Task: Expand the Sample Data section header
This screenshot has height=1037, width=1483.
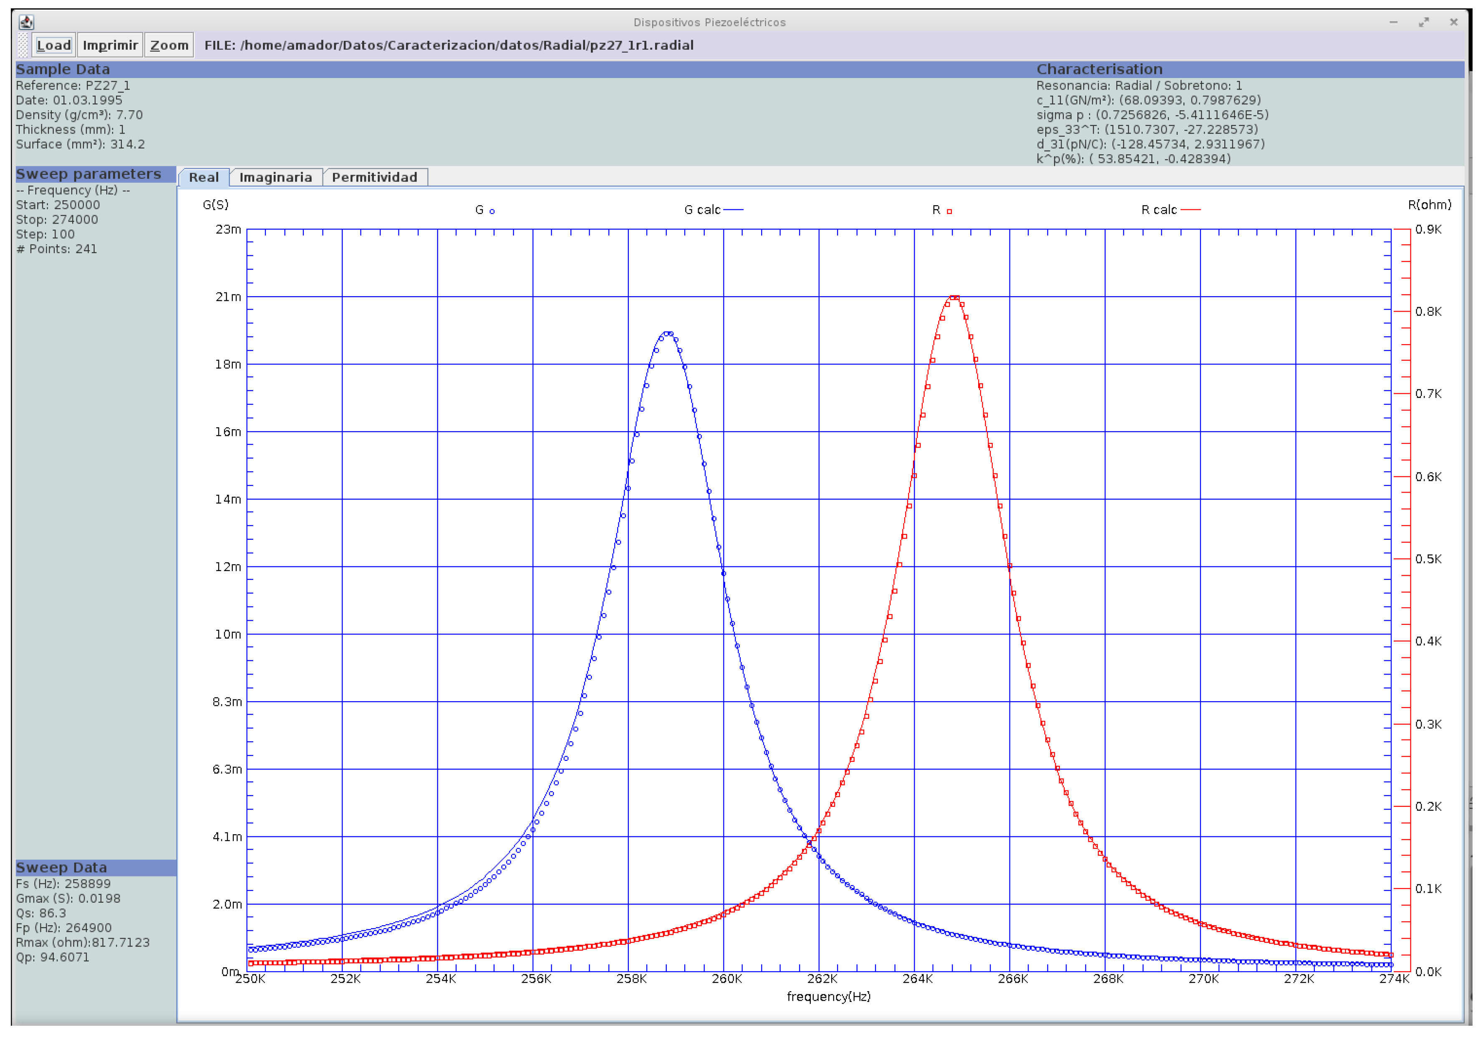Action: tap(63, 69)
